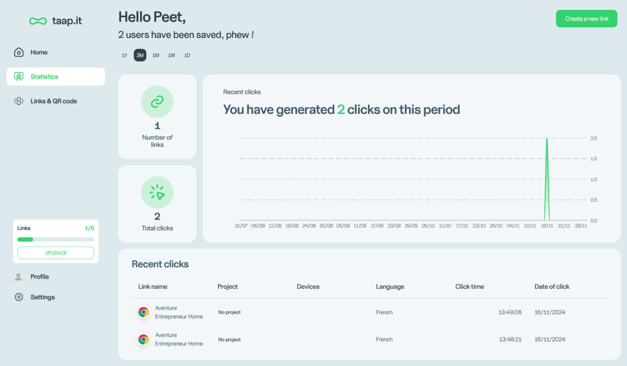Viewport: 627px width, 366px height.
Task: Click the green chain link icon
Action: [x=157, y=102]
